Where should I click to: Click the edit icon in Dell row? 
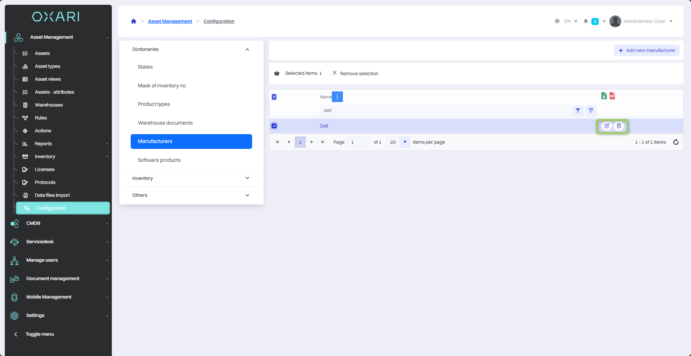tap(606, 126)
